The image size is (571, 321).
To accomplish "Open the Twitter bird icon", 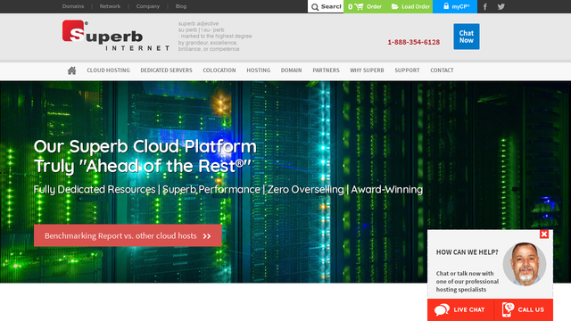I will (x=501, y=6).
